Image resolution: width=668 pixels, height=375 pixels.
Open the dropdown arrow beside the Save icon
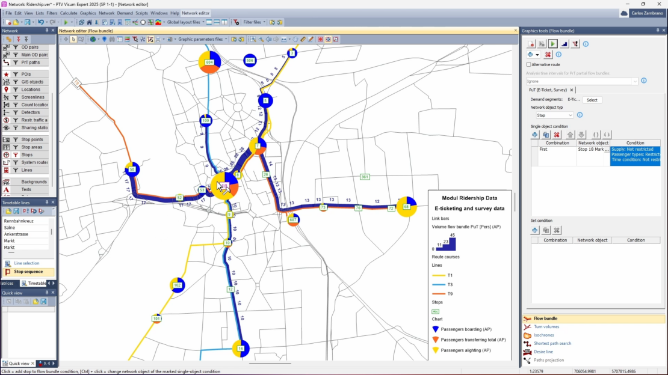pos(33,22)
